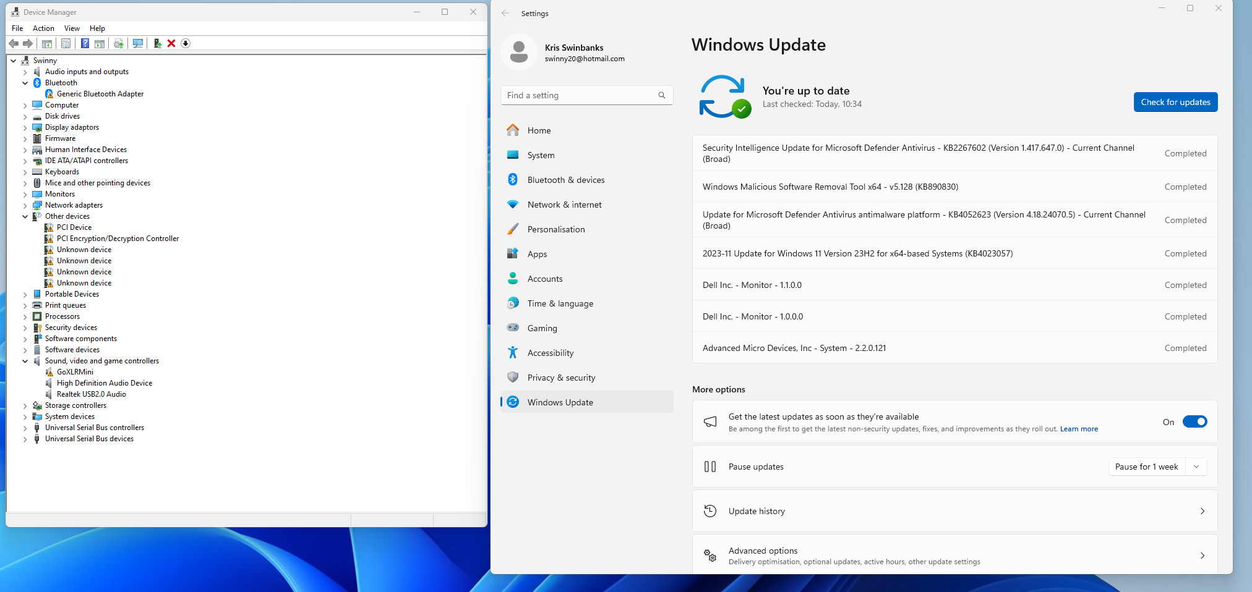Expand the Audio inputs and outputs category
This screenshot has width=1252, height=592.
click(x=25, y=72)
